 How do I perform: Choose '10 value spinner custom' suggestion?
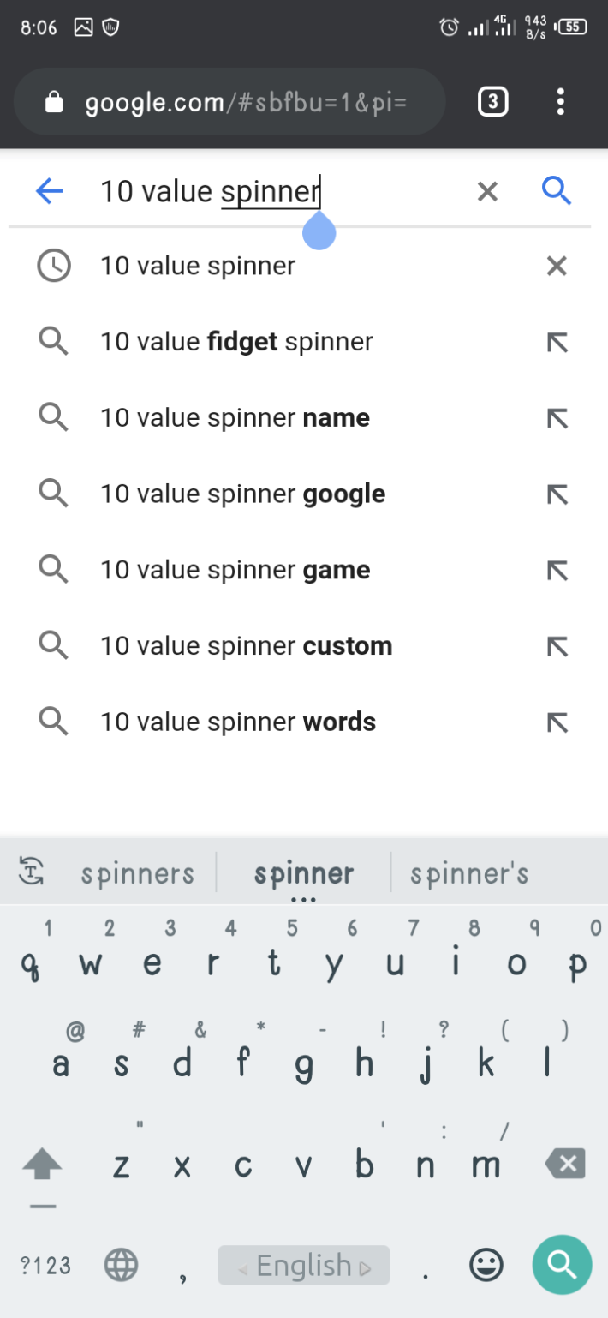pyautogui.click(x=247, y=646)
